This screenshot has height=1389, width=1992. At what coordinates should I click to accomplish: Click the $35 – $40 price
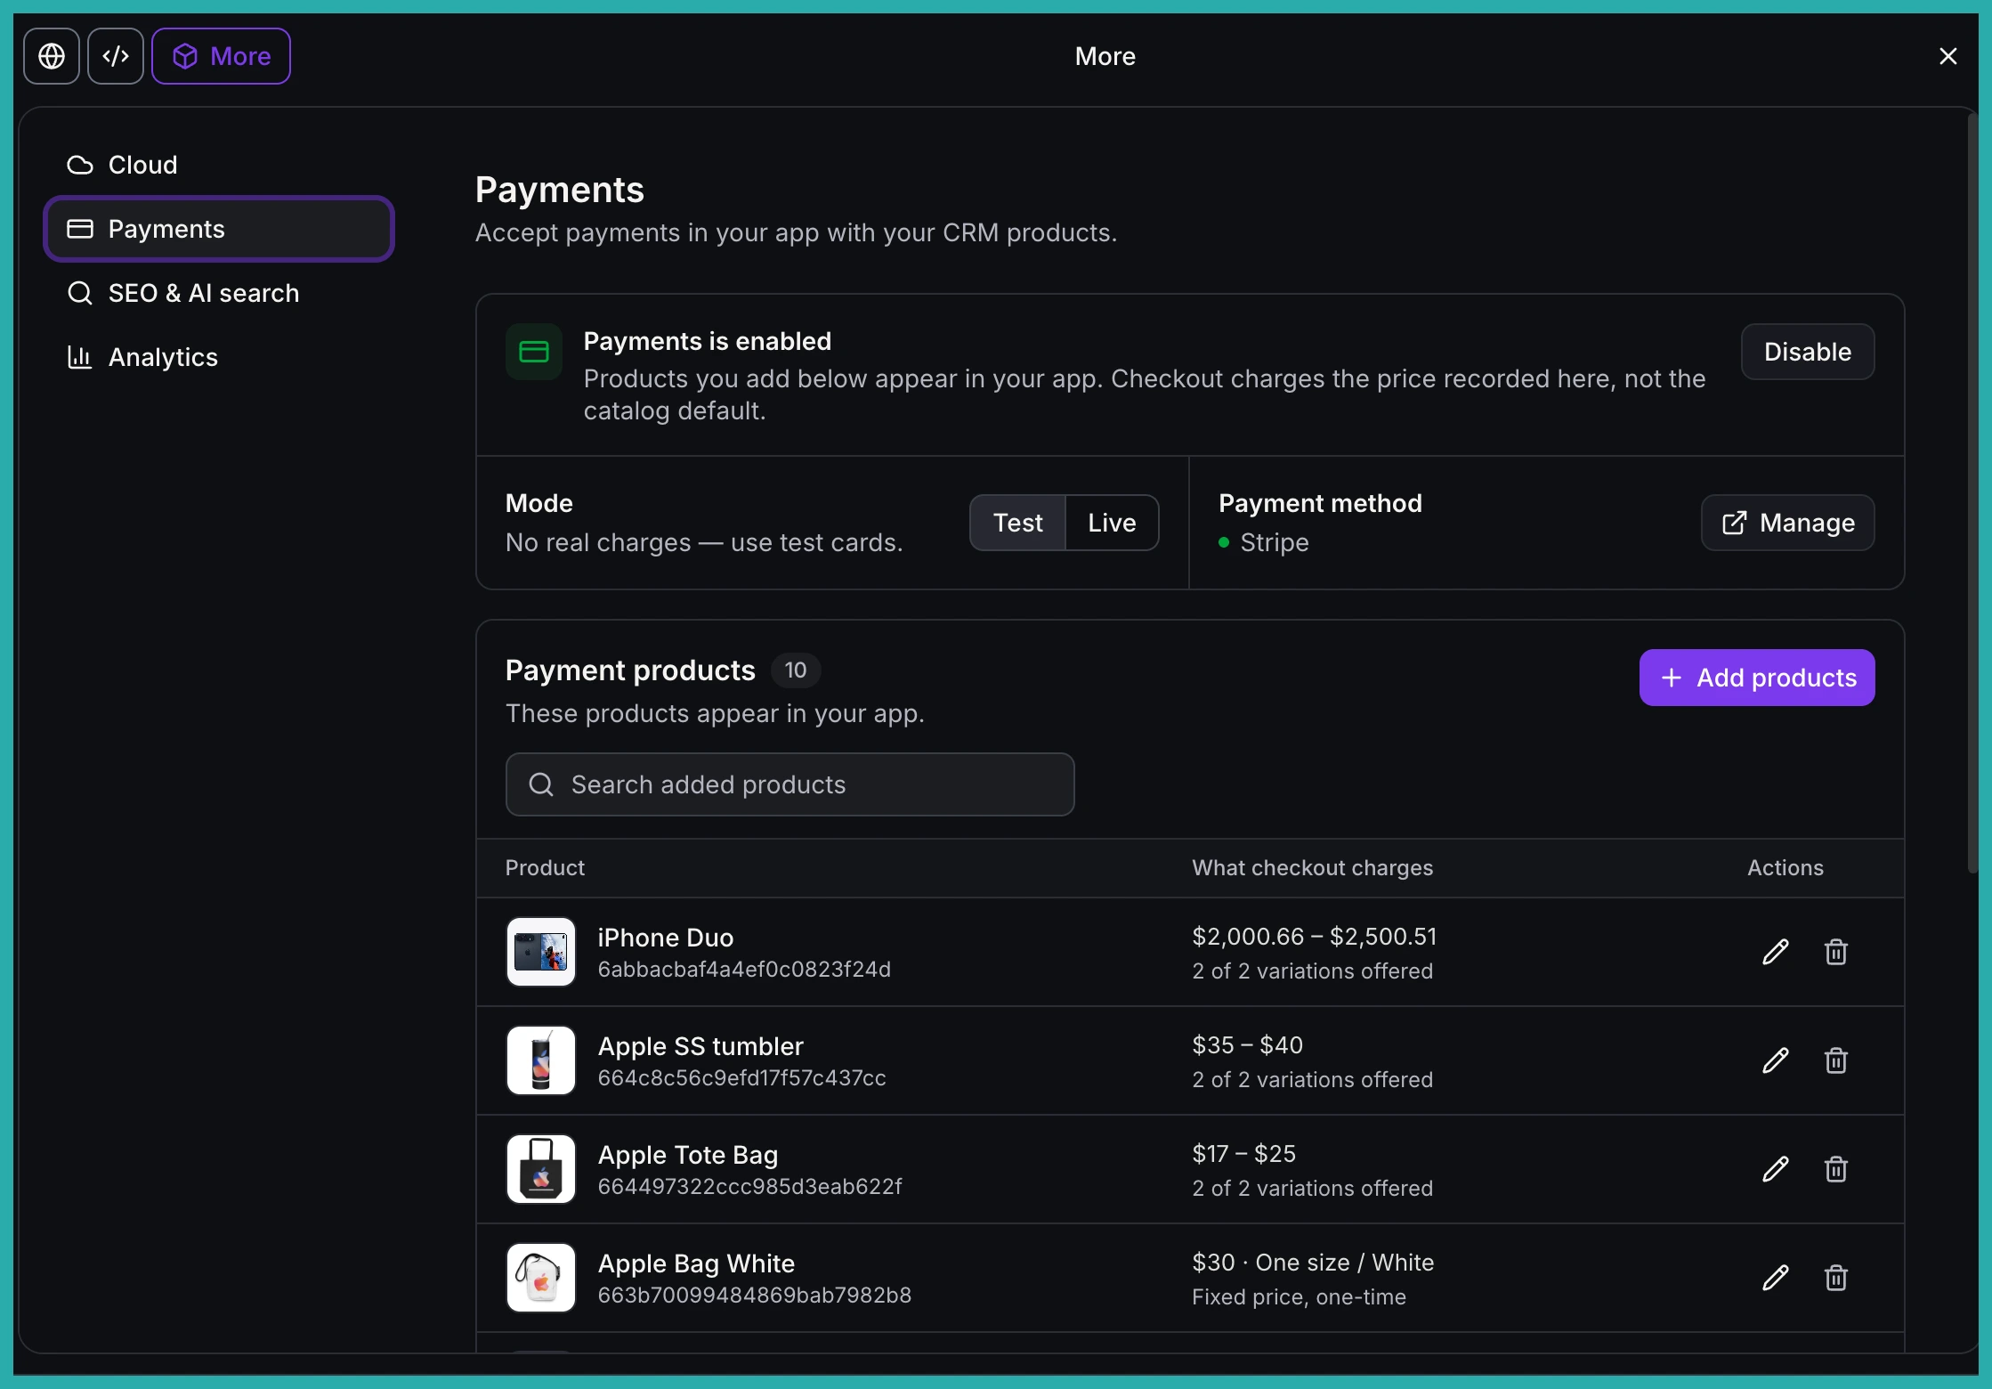pyautogui.click(x=1248, y=1045)
